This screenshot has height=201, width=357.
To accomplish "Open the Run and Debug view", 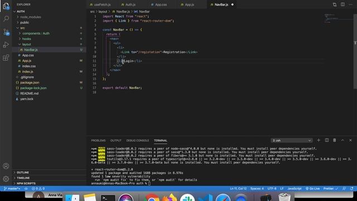I will (x=6, y=45).
